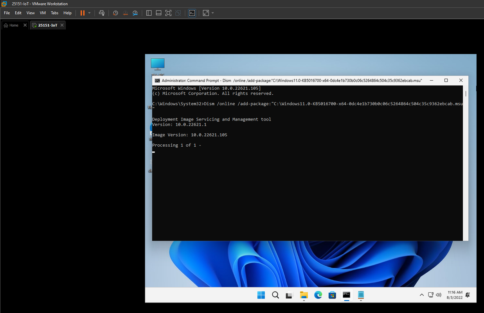Click 'Microsoft Windows [Version 10.0.22621.105]' line

click(x=207, y=88)
